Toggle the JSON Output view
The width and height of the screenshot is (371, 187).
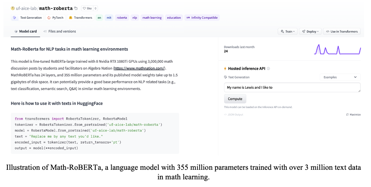233,114
